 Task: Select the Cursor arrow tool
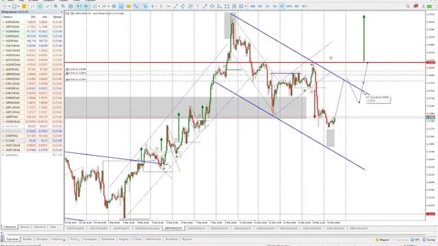pyautogui.click(x=145, y=6)
